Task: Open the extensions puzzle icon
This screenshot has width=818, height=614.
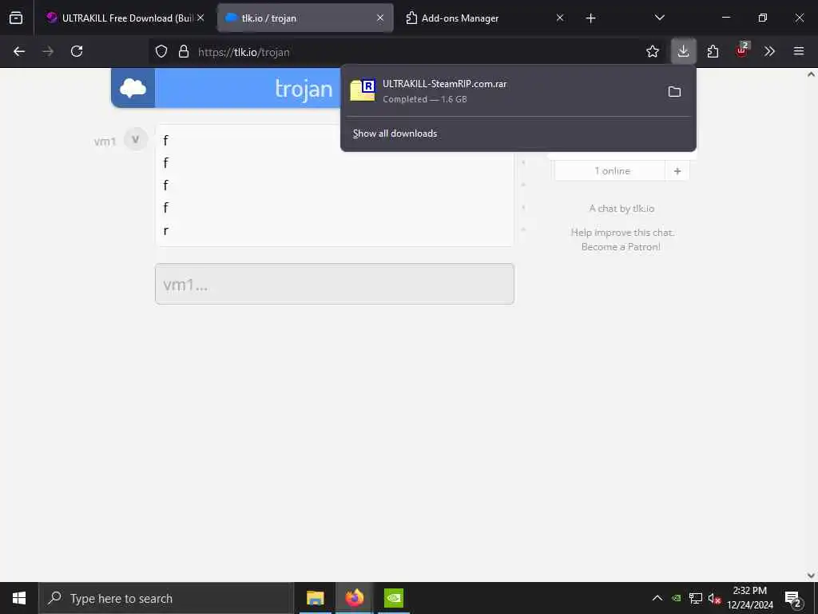Action: click(713, 51)
